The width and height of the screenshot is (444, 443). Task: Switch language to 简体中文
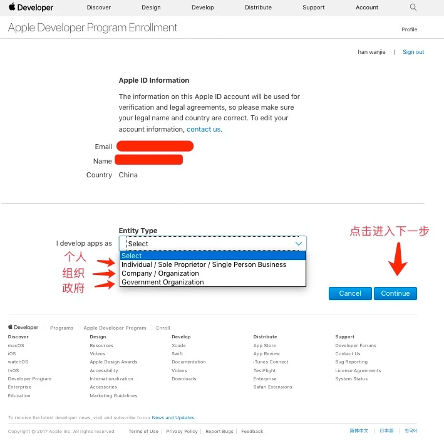359,431
